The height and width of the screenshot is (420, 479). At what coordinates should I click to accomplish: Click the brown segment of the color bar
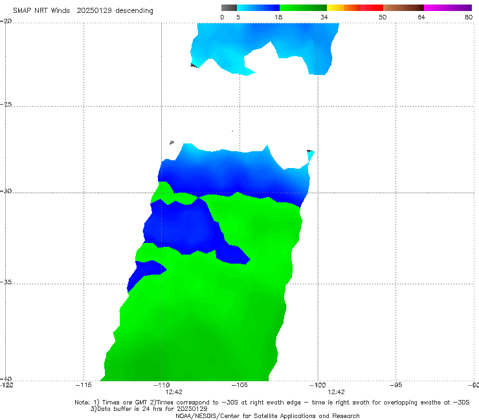pos(403,8)
